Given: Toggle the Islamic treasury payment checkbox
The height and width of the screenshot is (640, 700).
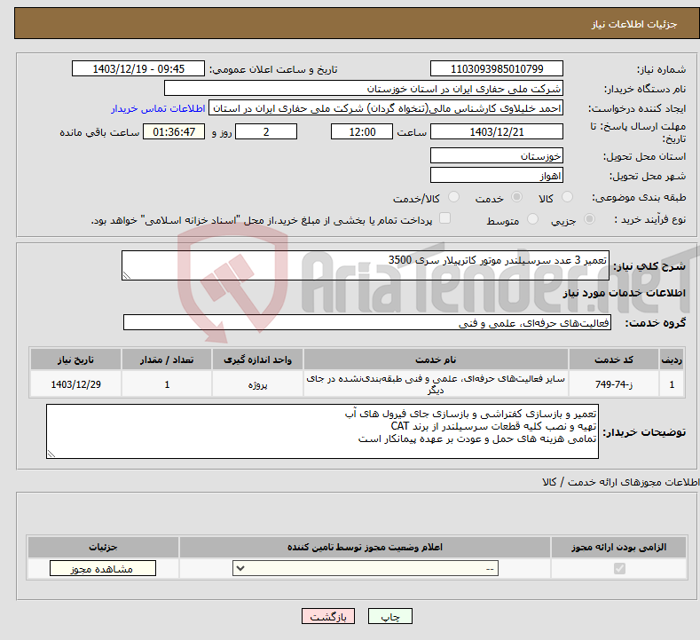Looking at the screenshot, I should coord(444,218).
